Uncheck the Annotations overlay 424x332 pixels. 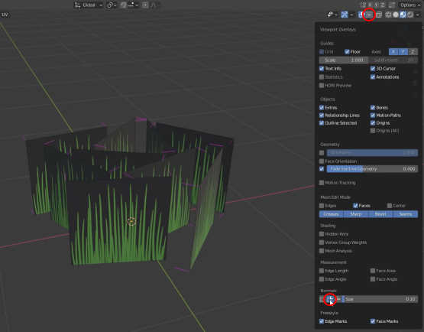pos(373,77)
